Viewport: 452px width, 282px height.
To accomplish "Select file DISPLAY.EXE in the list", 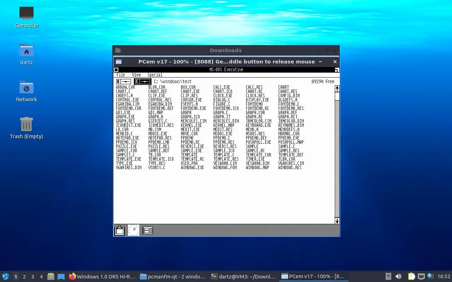I will point(257,100).
